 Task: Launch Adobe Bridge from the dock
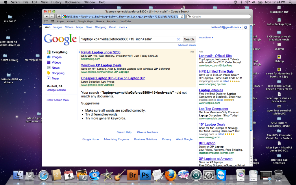point(132,175)
